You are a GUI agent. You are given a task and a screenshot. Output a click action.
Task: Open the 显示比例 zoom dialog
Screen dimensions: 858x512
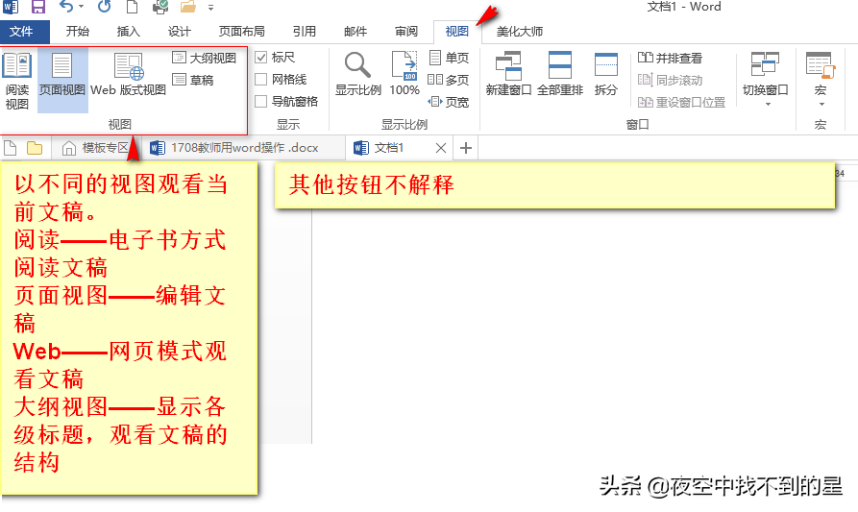(x=357, y=74)
